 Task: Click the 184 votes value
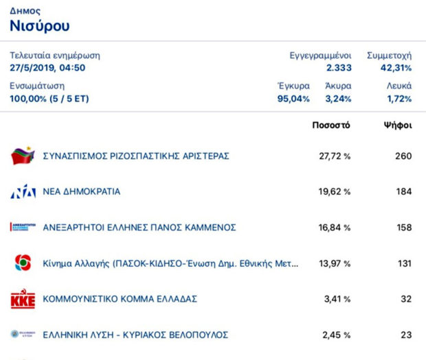[404, 191]
